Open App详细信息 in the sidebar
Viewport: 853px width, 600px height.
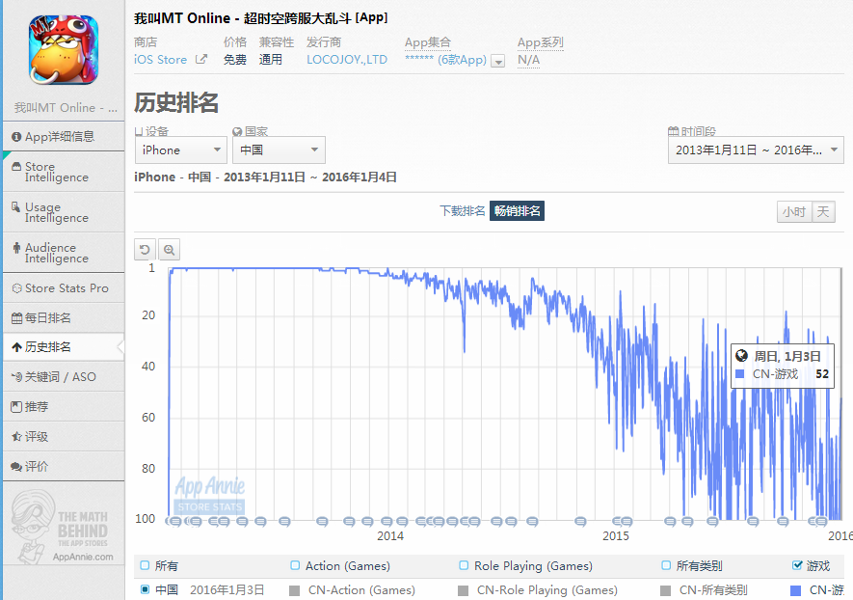(x=64, y=137)
